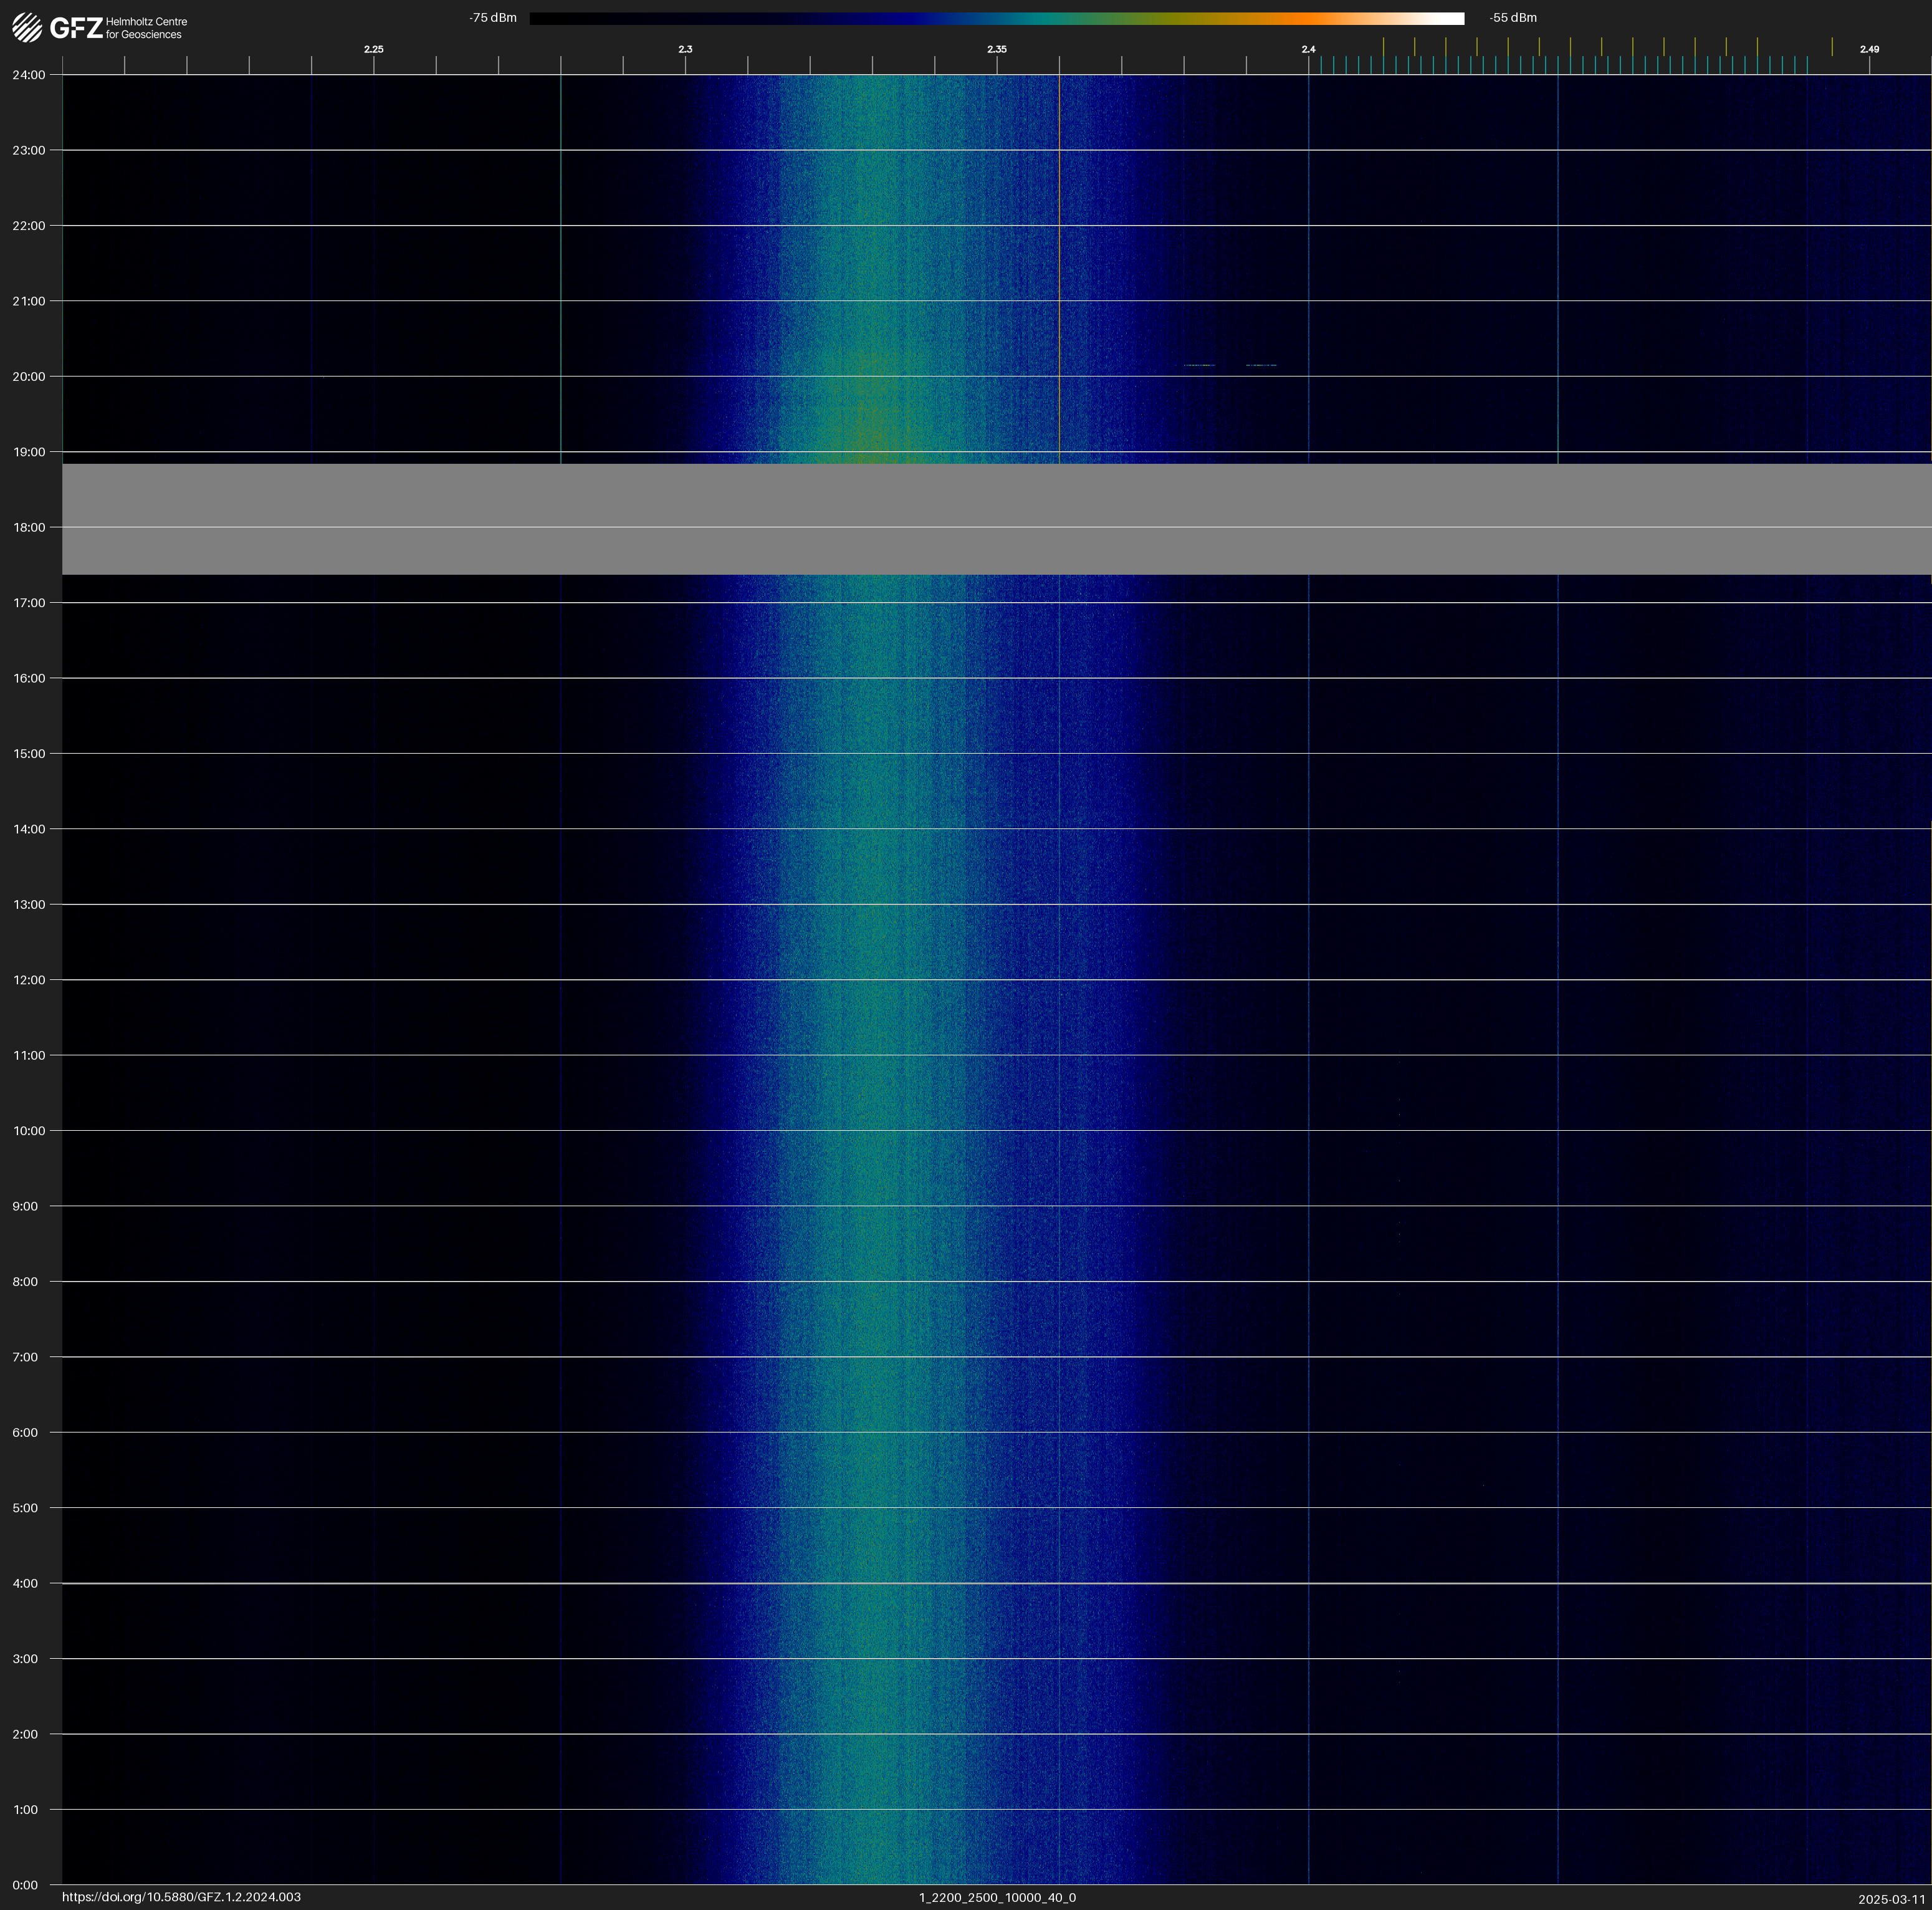
Task: Click the -55 dBm scale label
Action: 1513,18
